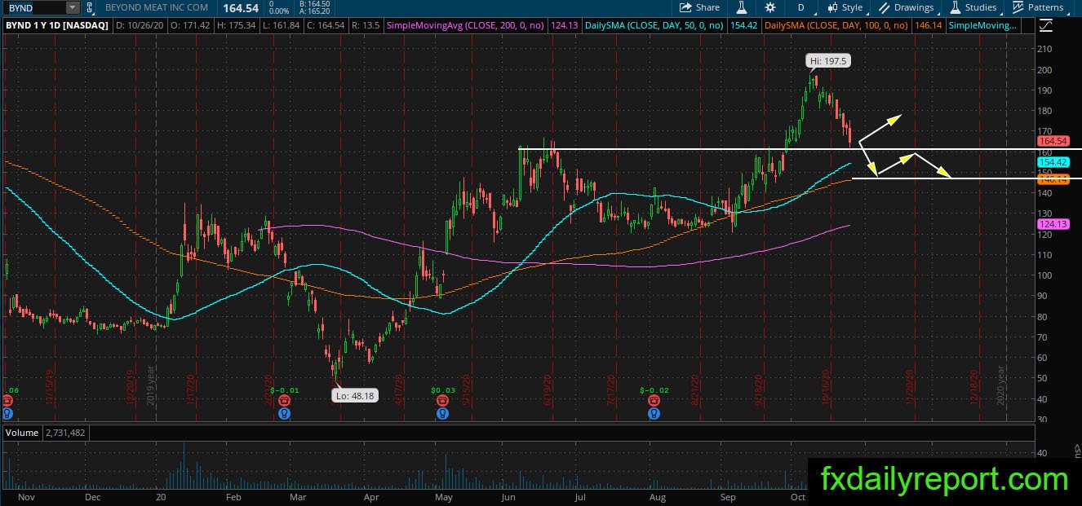Open the symbol linking clipboard icon

pyautogui.click(x=89, y=7)
